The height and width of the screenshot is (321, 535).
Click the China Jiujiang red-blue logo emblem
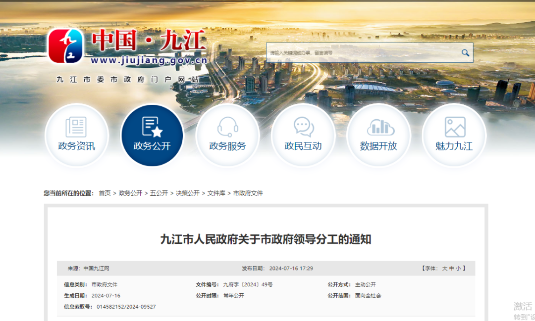click(66, 46)
